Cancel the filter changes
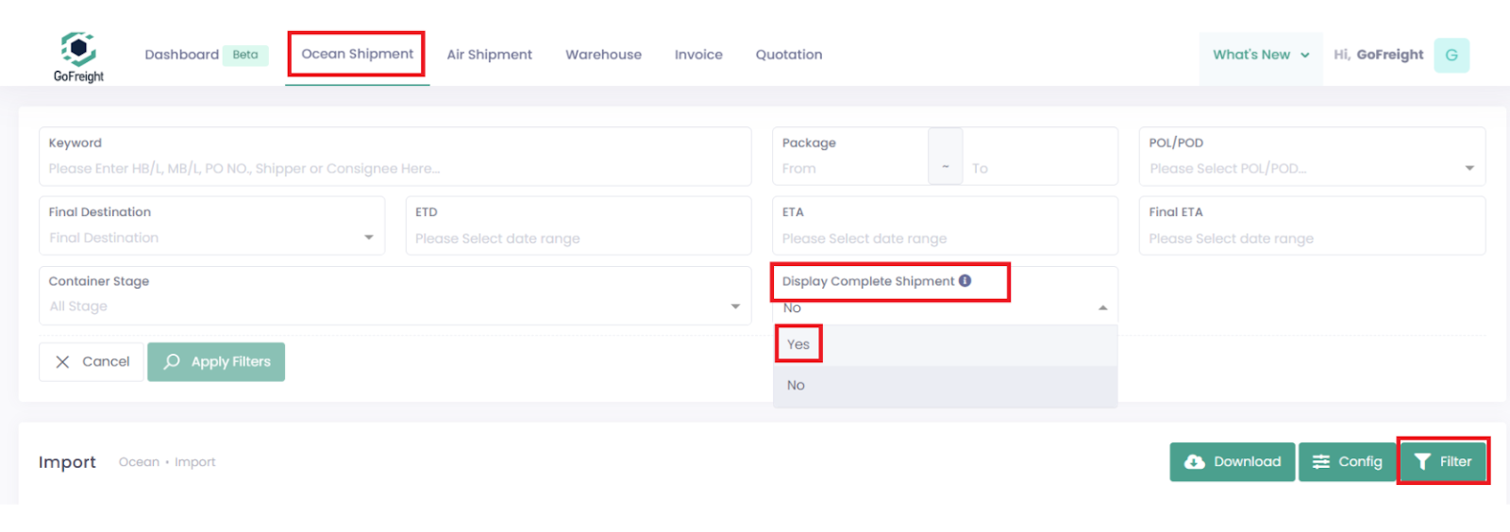The image size is (1510, 532). [x=92, y=362]
